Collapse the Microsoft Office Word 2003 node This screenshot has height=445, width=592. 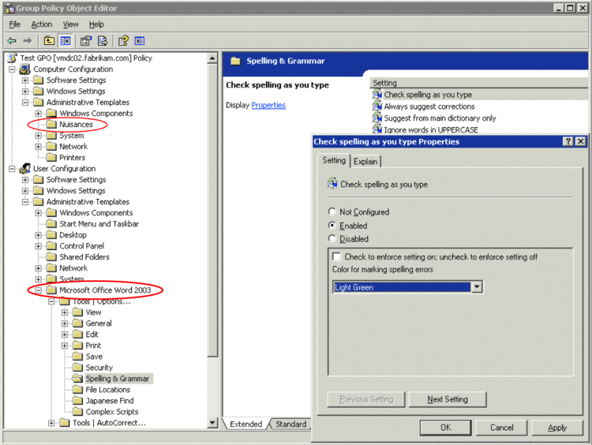(38, 290)
